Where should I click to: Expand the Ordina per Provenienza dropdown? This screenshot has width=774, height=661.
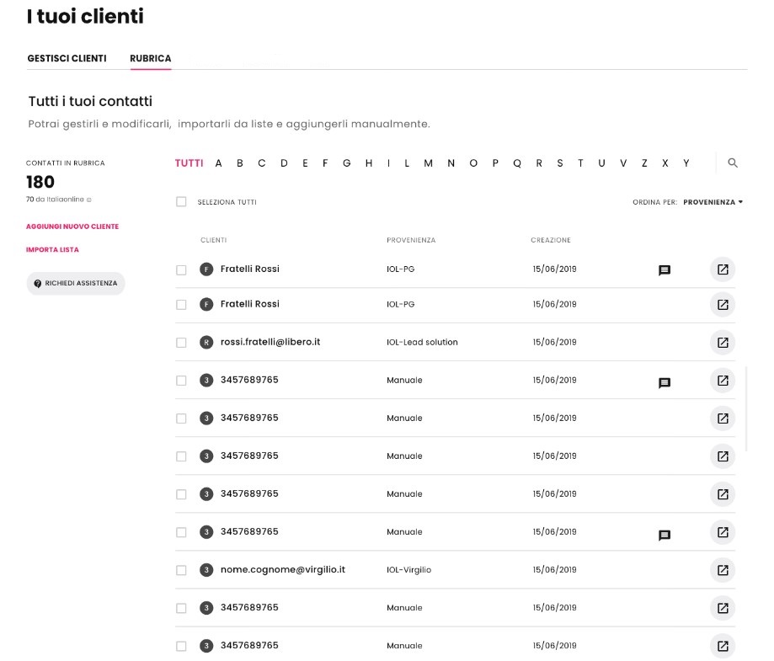(713, 202)
